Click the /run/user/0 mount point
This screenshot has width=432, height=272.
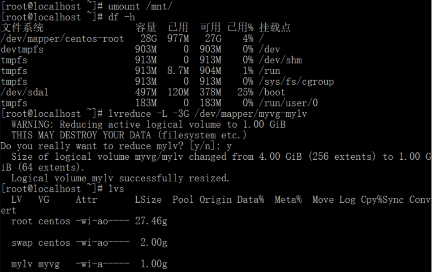[x=289, y=103]
